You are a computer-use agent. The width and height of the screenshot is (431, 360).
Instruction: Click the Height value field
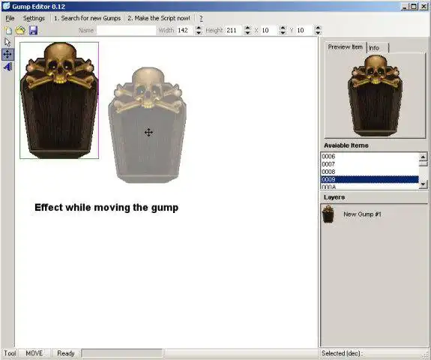click(x=234, y=30)
